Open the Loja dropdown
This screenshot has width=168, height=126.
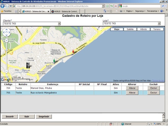(159, 23)
